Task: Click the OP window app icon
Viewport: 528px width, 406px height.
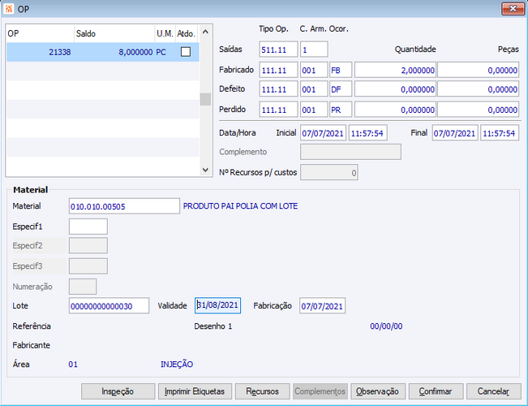Action: (x=9, y=9)
